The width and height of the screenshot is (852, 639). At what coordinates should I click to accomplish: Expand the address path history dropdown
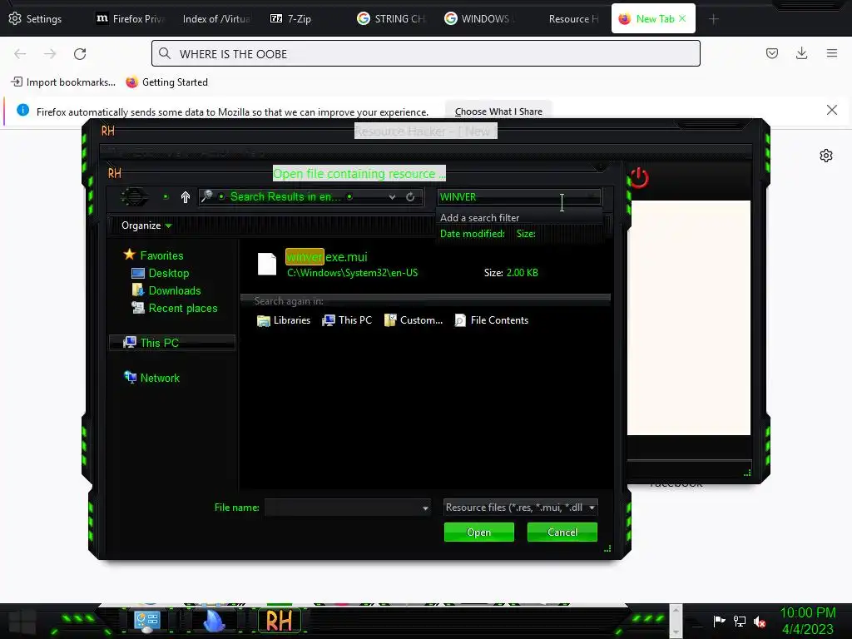[x=393, y=197]
